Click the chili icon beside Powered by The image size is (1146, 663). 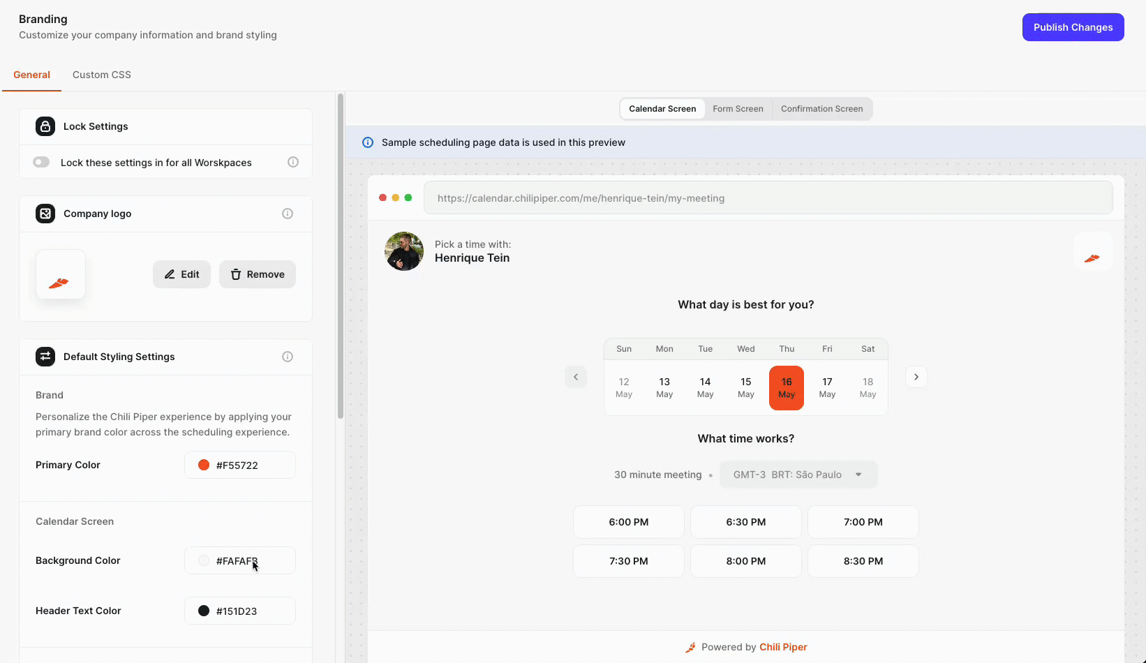point(690,648)
